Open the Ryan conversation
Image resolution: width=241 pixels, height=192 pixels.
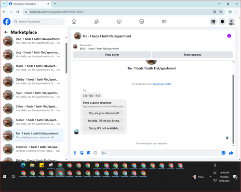point(33,95)
